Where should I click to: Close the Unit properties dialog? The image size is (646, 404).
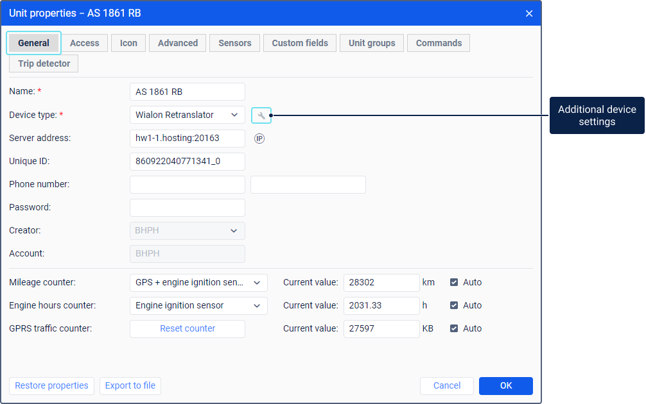coord(529,13)
